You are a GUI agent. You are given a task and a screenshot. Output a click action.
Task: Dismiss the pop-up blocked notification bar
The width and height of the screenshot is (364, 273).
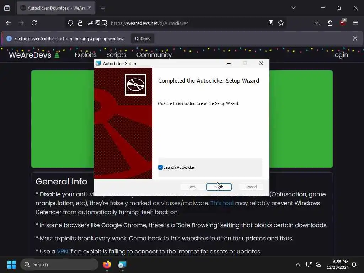355,38
